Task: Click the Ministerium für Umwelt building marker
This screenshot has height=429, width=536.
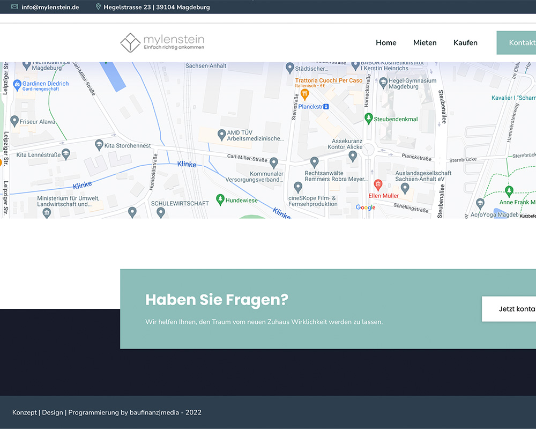Action: pyautogui.click(x=47, y=213)
